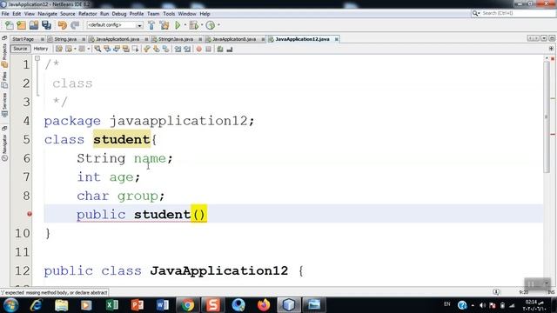Toggle Highlight Search in editor toolbar

tap(126, 49)
